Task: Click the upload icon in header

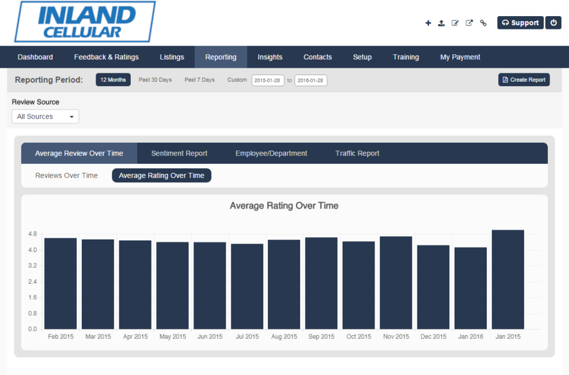Action: tap(441, 23)
